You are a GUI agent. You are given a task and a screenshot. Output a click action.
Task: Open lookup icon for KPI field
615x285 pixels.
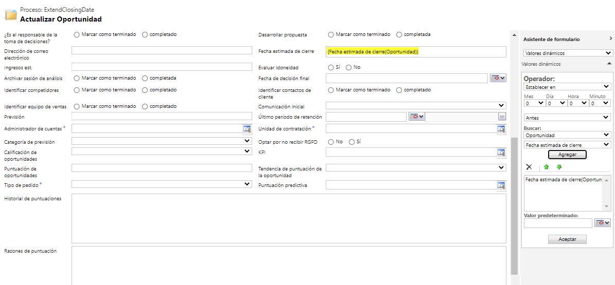pyautogui.click(x=501, y=153)
